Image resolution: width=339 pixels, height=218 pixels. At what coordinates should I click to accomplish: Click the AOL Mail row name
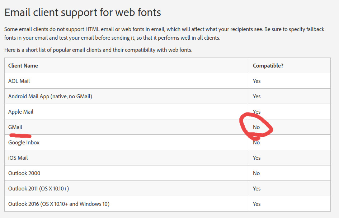[x=19, y=81]
